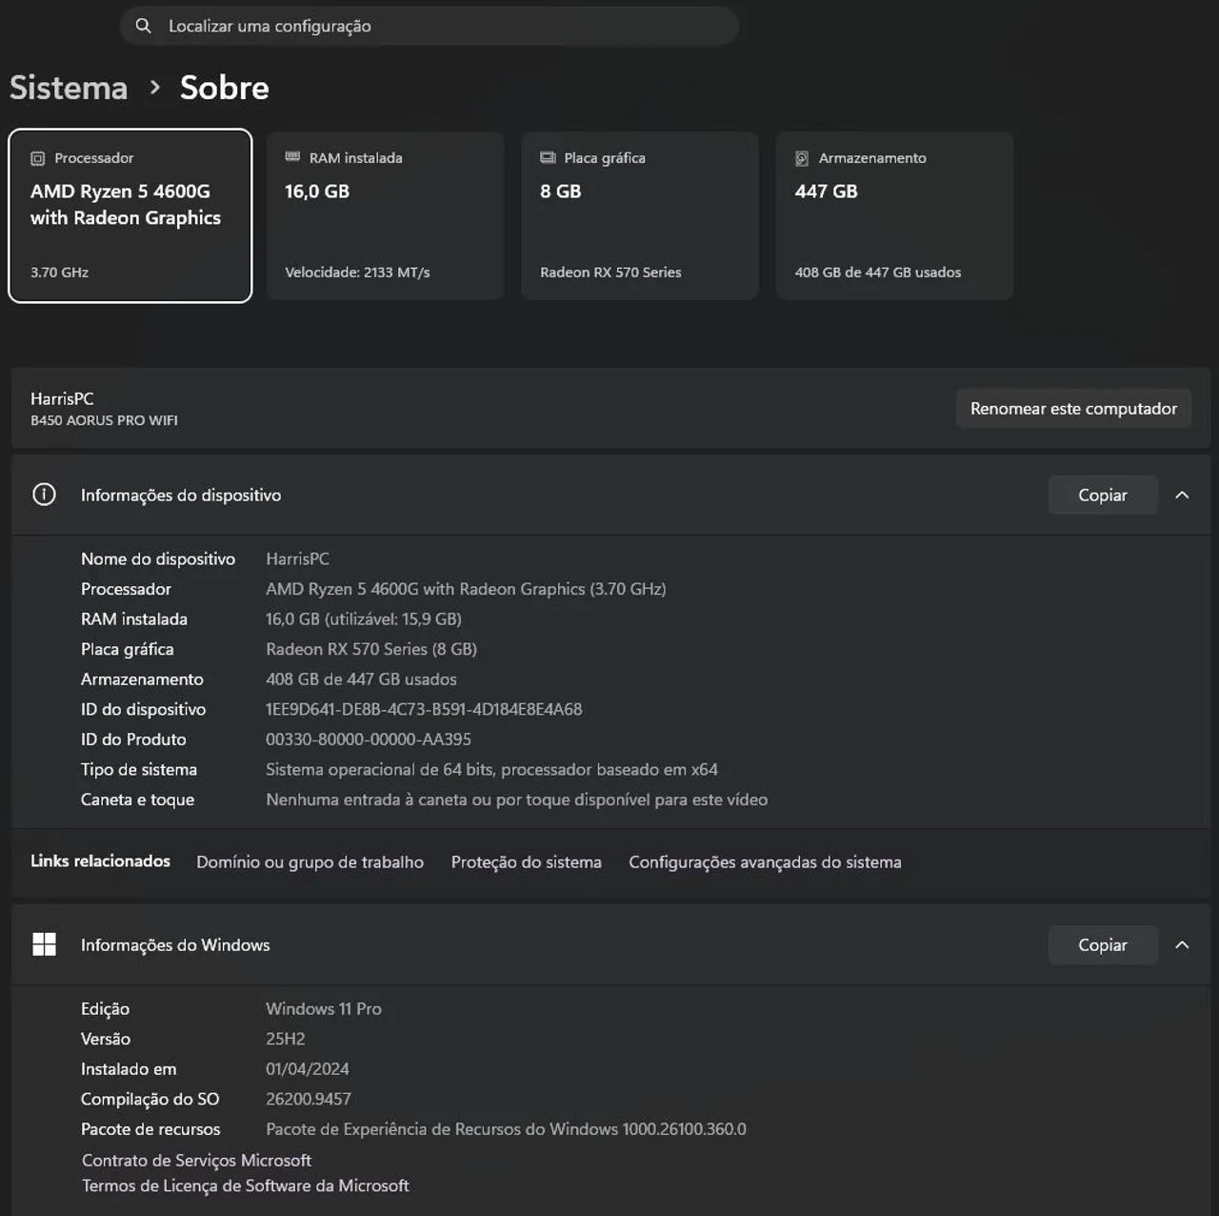This screenshot has height=1216, width=1219.
Task: Click the processor chip icon
Action: point(38,158)
